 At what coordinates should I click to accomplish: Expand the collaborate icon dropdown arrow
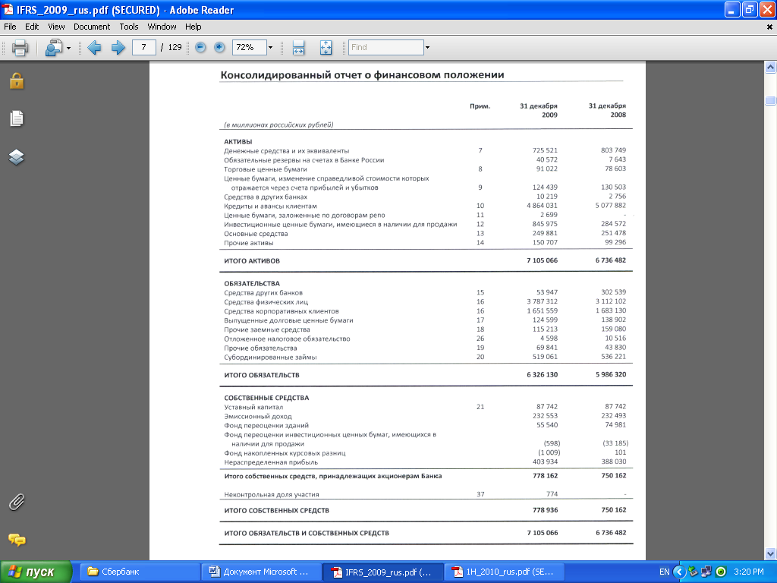pos(68,48)
